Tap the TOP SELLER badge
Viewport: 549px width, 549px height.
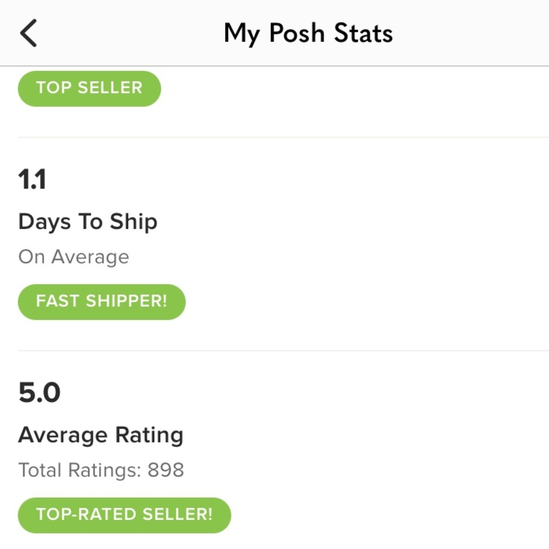coord(89,88)
